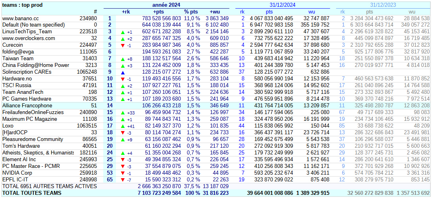Click the red down arrow for NVIDIA Corp
The width and height of the screenshot is (432, 198).
tap(123, 173)
